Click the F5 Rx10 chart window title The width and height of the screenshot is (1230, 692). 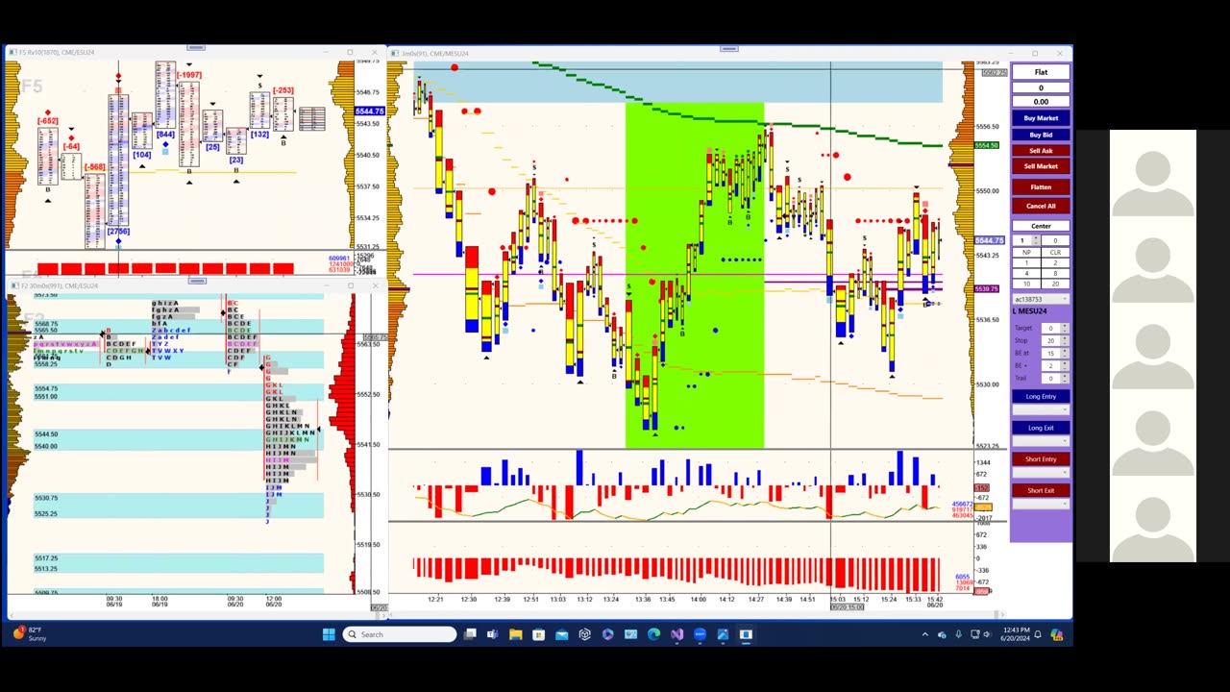click(58, 52)
